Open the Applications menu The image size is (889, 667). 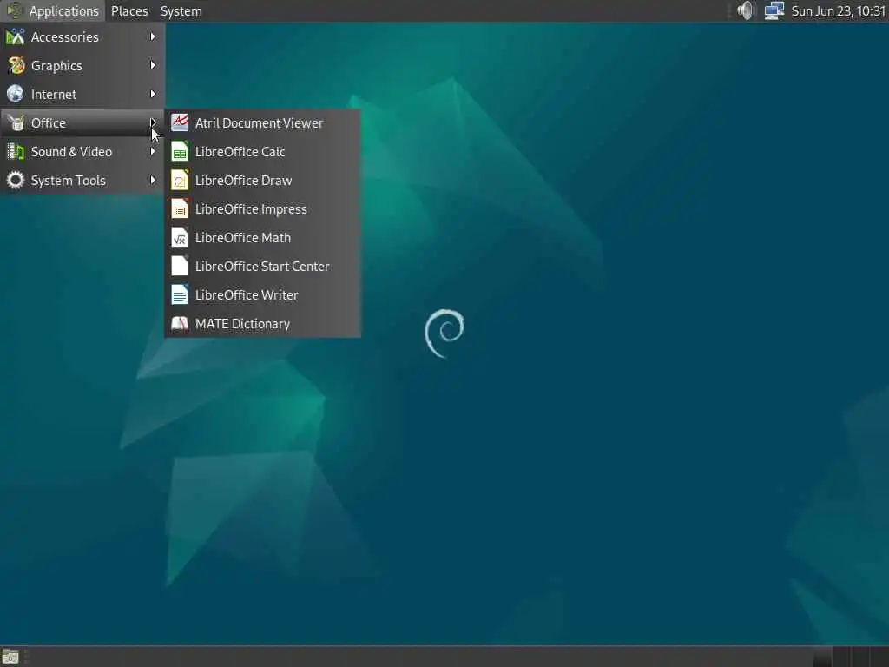click(x=53, y=10)
